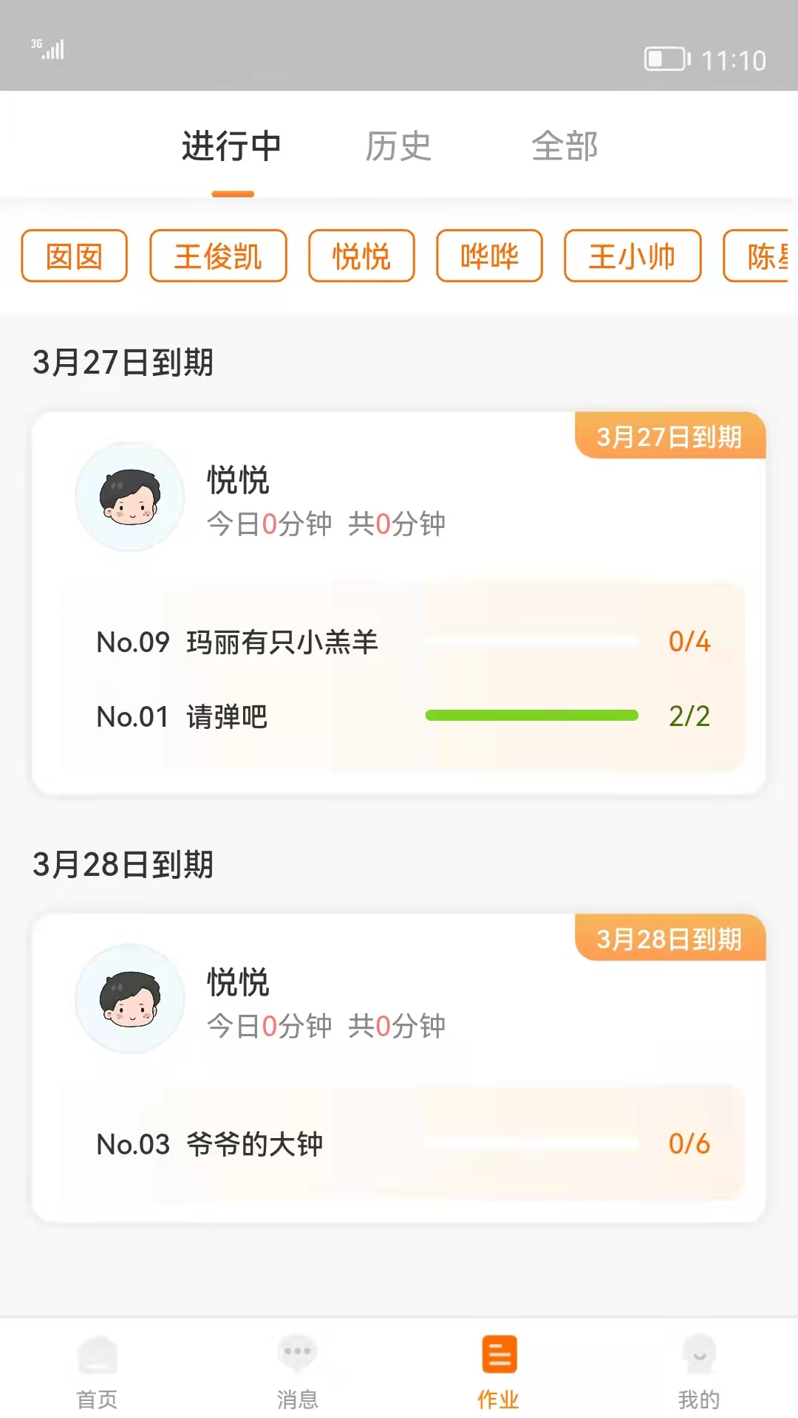The height and width of the screenshot is (1418, 798).
Task: Tap the battery status icon
Action: 666,59
